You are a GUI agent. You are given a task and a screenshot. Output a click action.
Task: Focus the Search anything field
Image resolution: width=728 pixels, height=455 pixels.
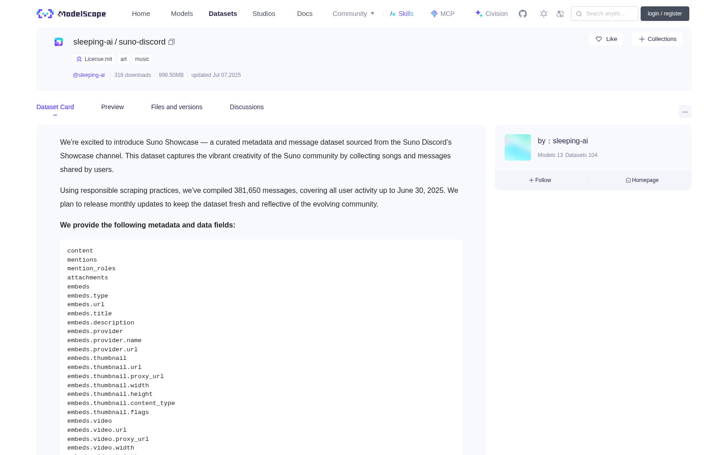605,14
